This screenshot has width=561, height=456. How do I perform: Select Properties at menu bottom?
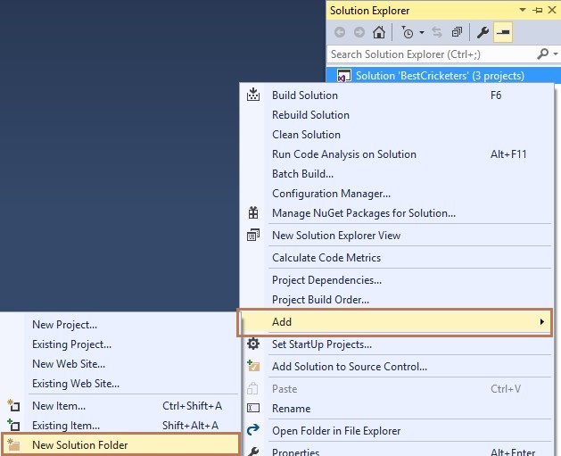[397, 451]
